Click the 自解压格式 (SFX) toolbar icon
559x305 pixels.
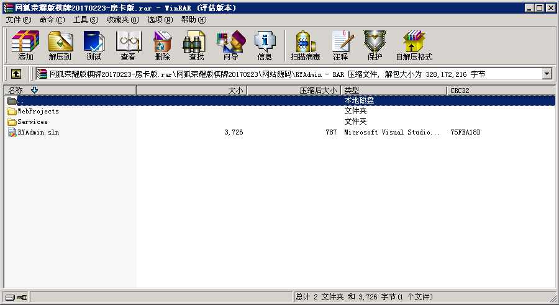coord(414,45)
